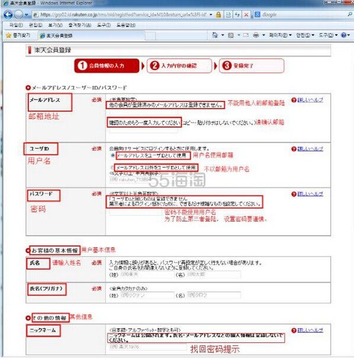
Task: Click red question icon in ニックネーム row
Action: [294, 331]
